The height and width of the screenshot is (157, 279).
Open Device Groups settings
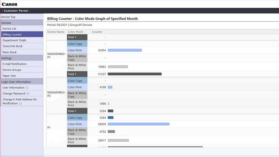12,70
